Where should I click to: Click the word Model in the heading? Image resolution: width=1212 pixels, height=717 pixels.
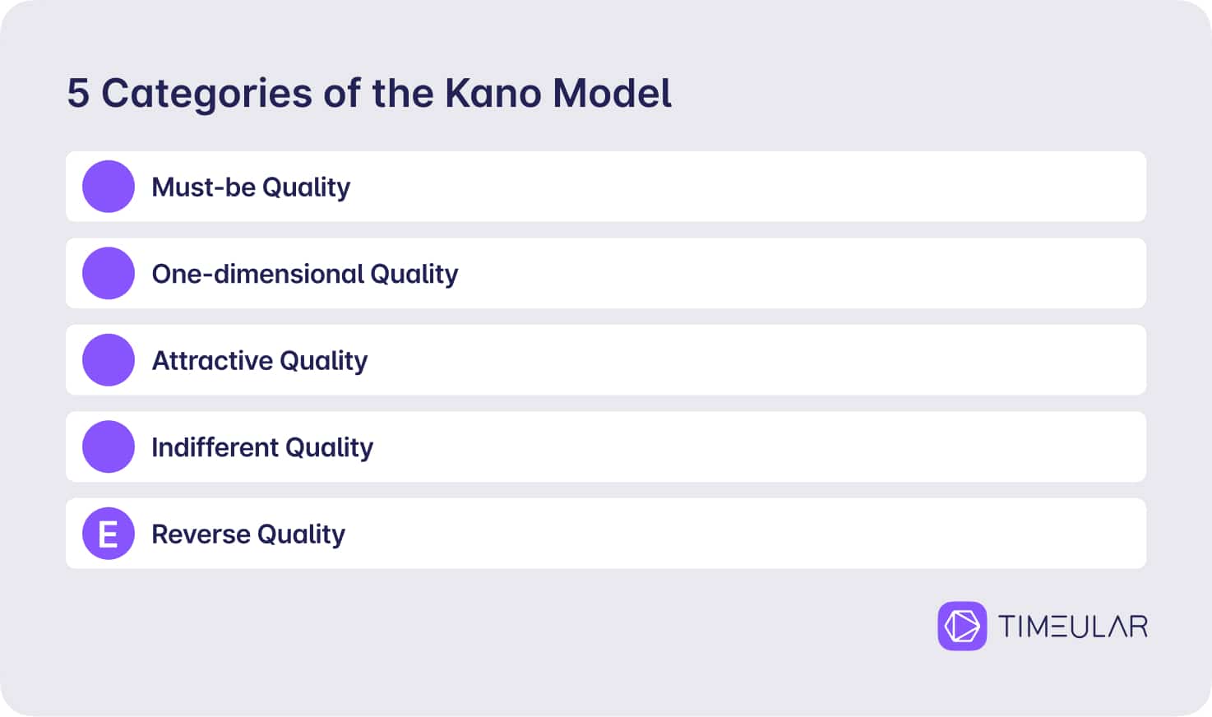(x=613, y=93)
